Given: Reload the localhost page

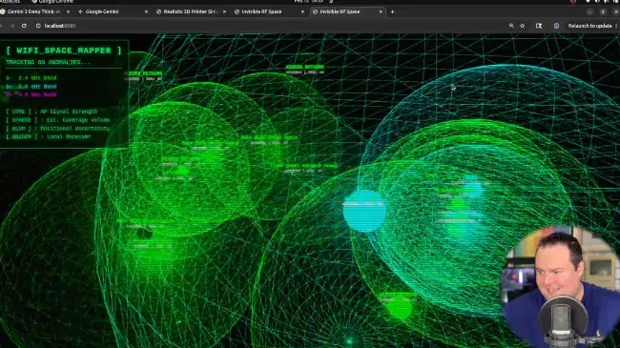Looking at the screenshot, I should [x=24, y=26].
